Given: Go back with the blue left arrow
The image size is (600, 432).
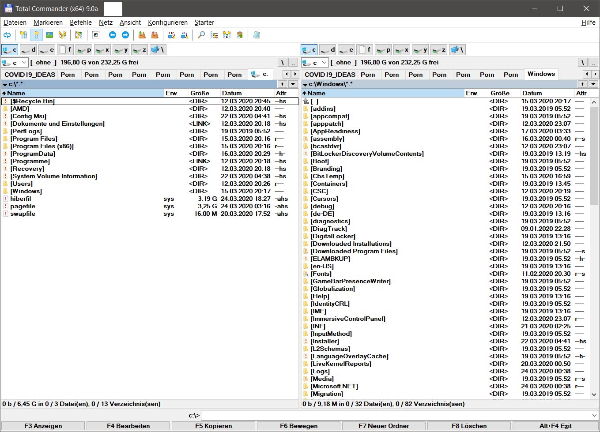Looking at the screenshot, I should click(x=113, y=35).
